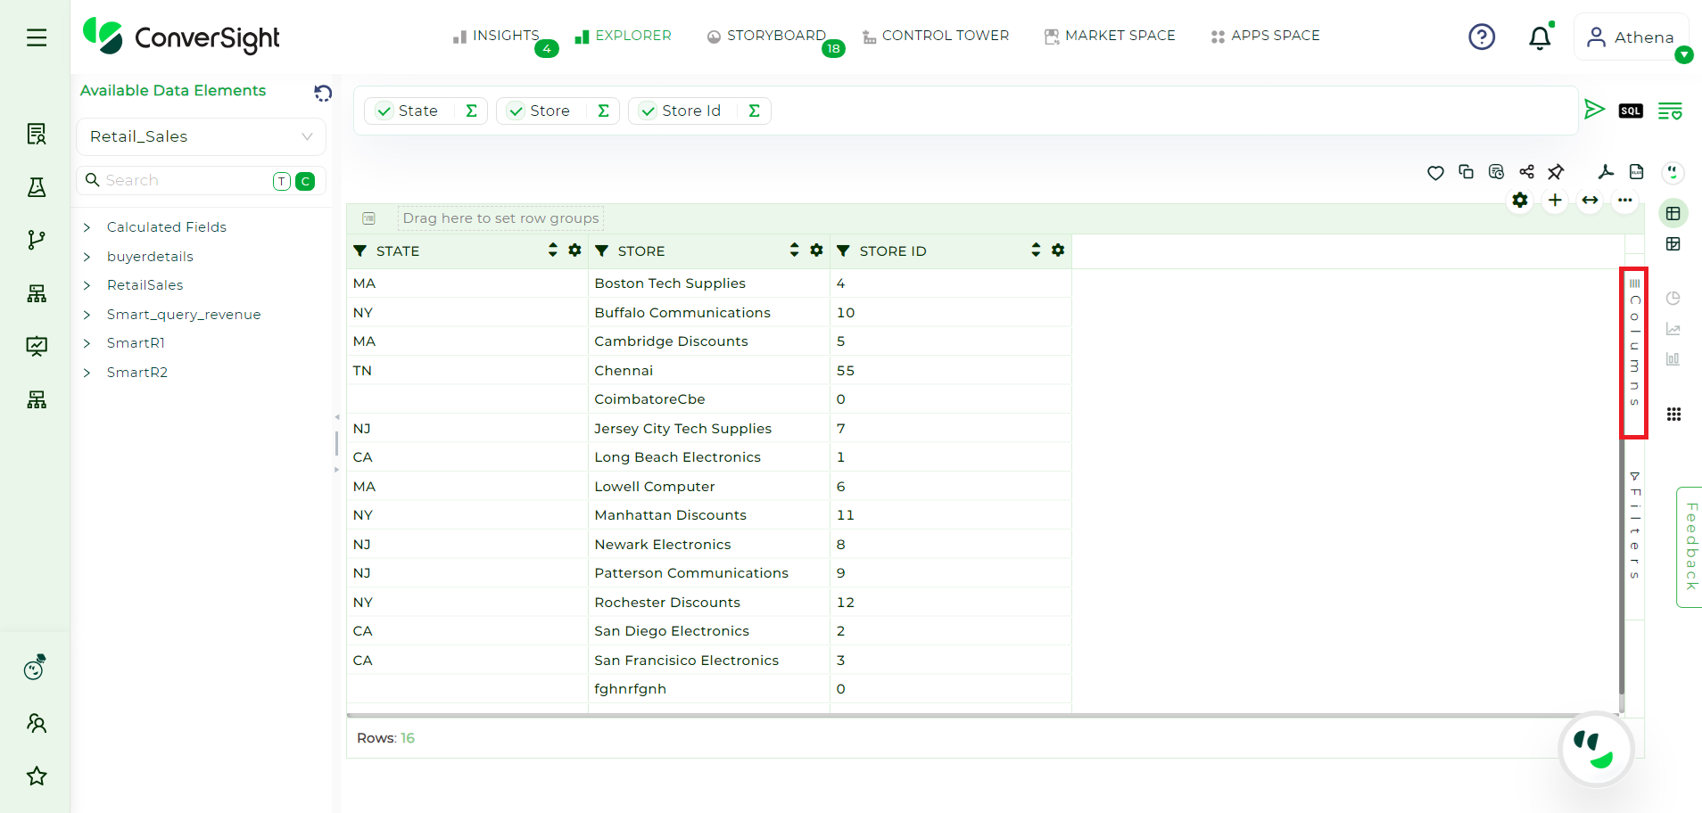Screen dimensions: 1702x813
Task: Uncheck the Store Id column chip
Action: click(648, 111)
